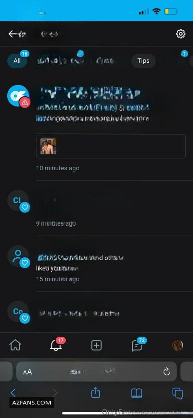Open messages icon with 72 badge
This screenshot has height=418, width=193.
pyautogui.click(x=137, y=345)
